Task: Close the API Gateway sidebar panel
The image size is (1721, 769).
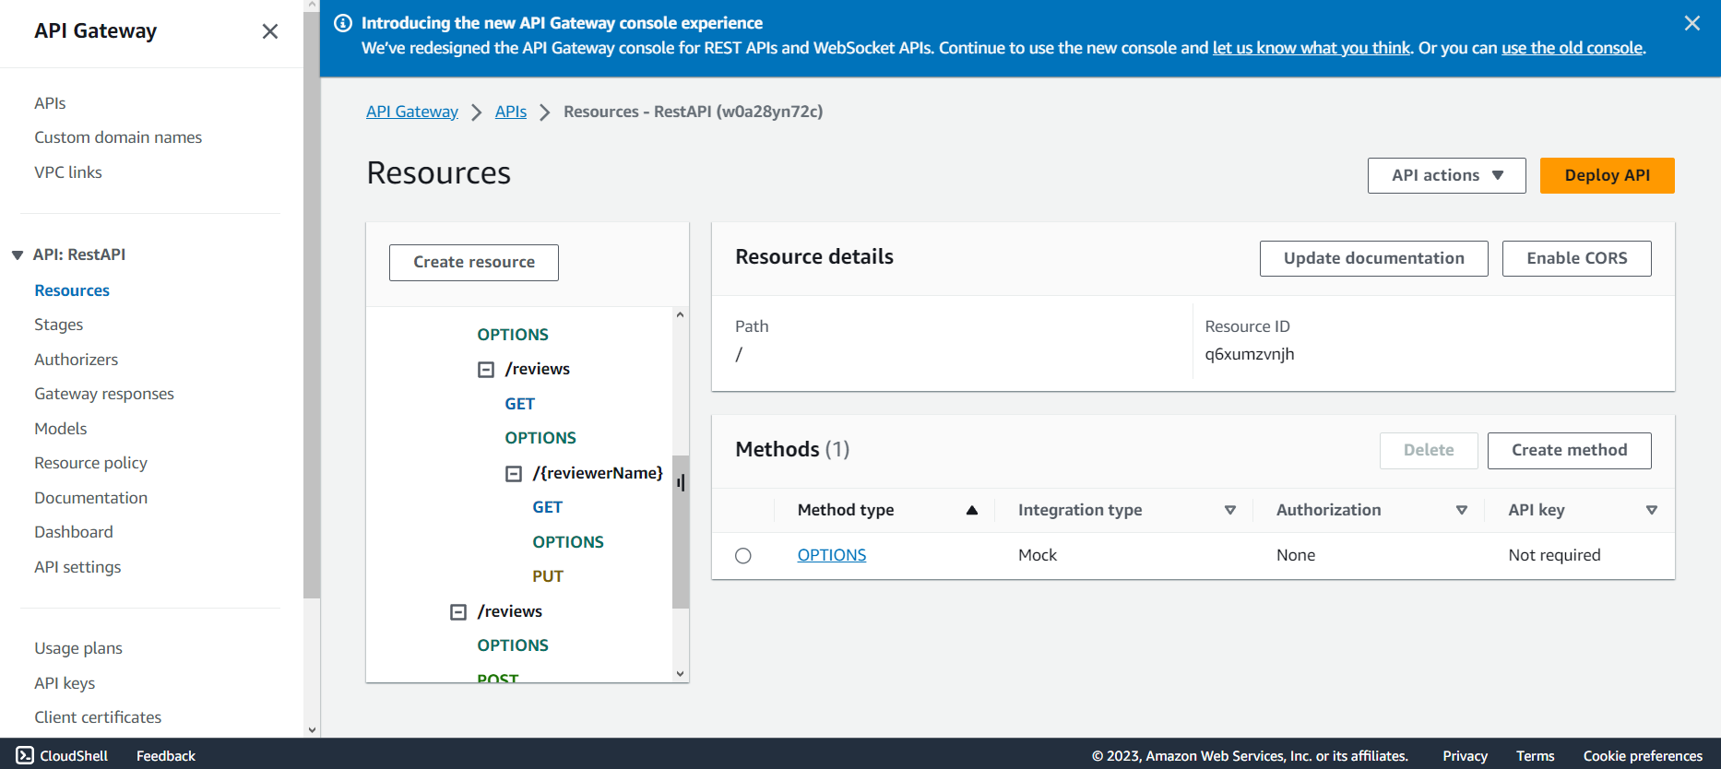Action: click(269, 31)
